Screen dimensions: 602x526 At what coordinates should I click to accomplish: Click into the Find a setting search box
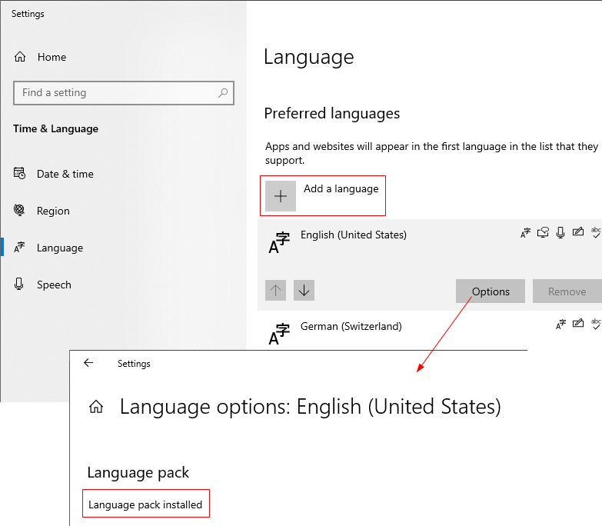coord(115,93)
